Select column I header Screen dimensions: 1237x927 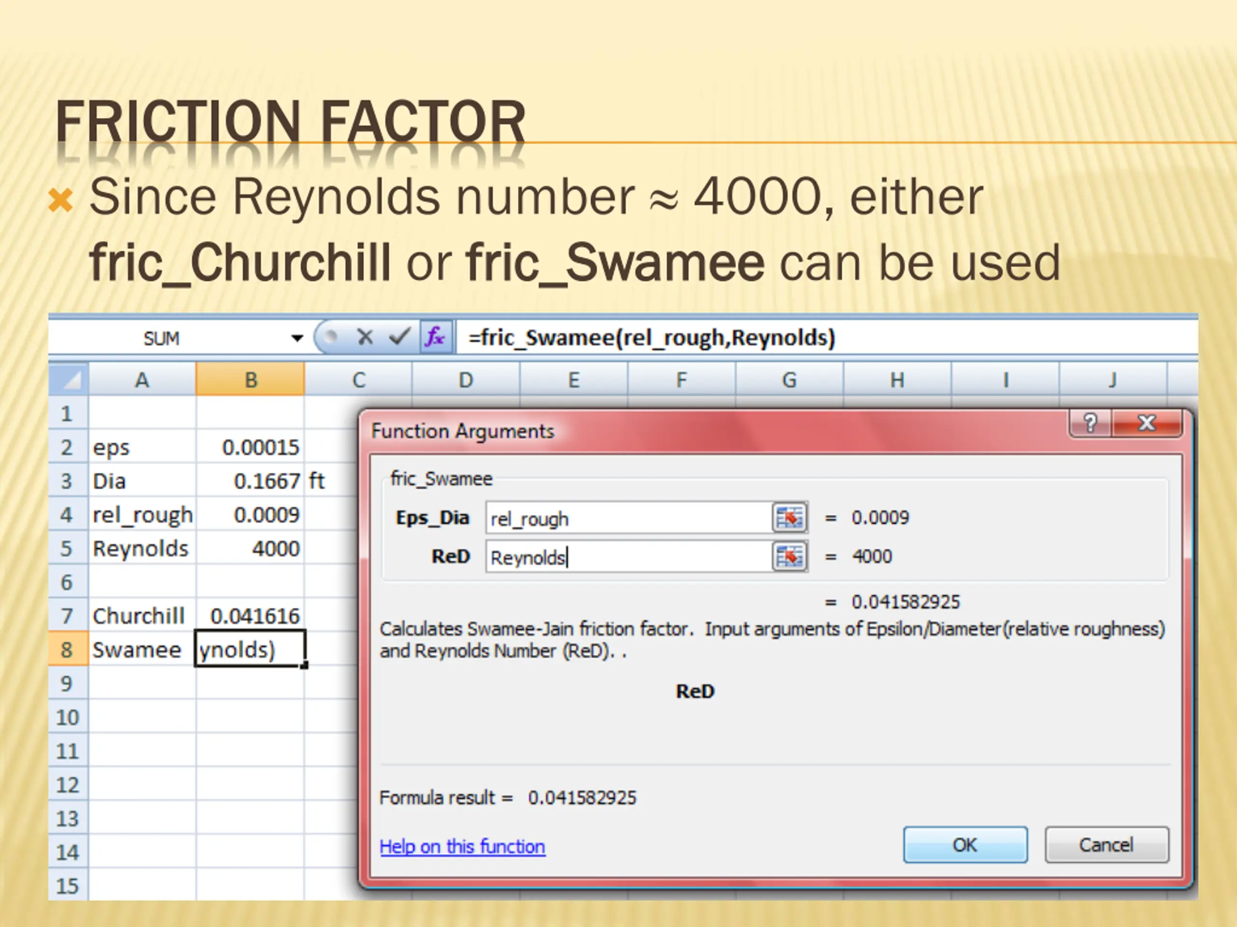tap(1005, 380)
